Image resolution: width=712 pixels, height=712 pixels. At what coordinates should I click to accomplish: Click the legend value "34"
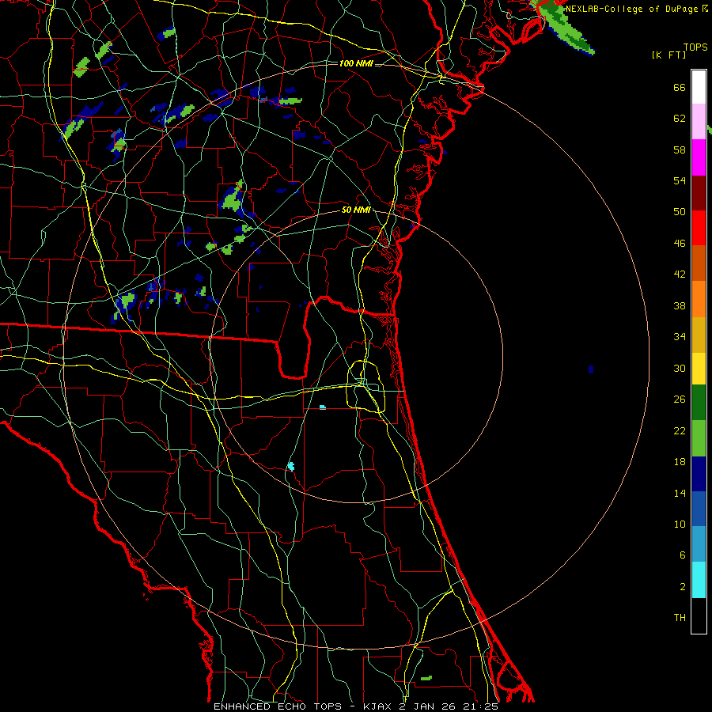680,337
